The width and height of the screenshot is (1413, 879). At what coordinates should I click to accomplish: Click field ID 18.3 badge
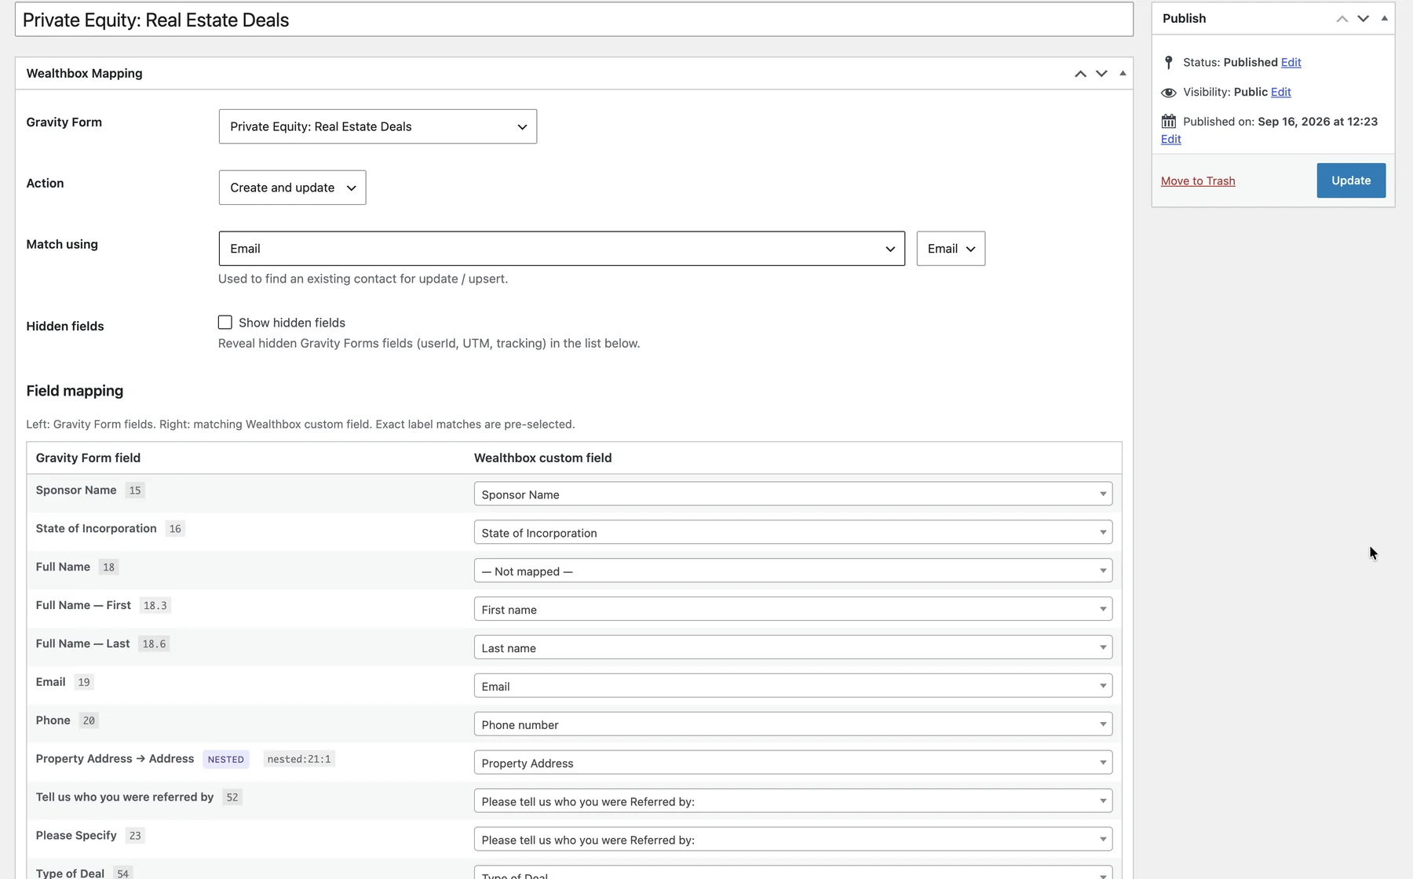(155, 606)
